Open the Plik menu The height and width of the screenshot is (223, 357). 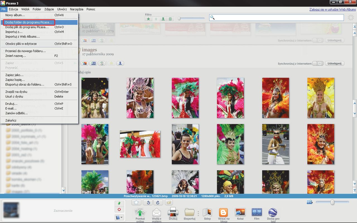[x=3, y=9]
